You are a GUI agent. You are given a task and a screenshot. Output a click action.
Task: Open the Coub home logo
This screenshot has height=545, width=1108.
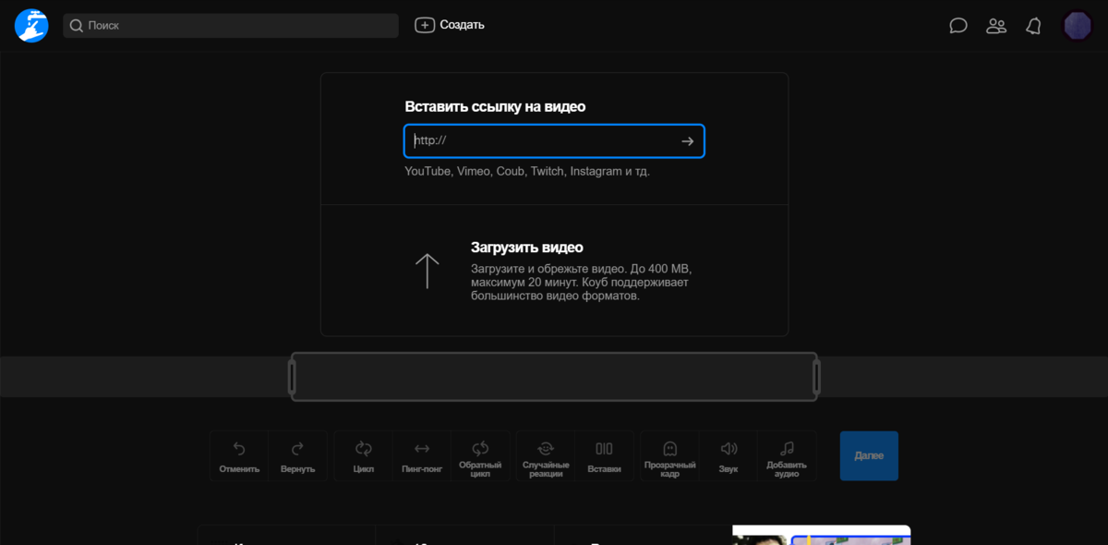pyautogui.click(x=31, y=25)
